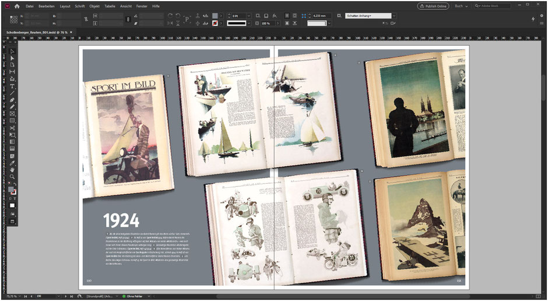Click fill color swatch in control panel
The width and height of the screenshot is (548, 301).
(215, 16)
